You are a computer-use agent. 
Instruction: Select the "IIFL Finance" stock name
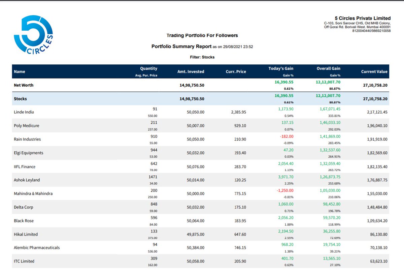click(25, 167)
